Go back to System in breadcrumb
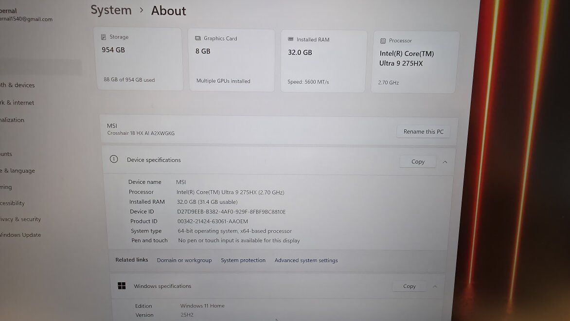The height and width of the screenshot is (321, 570). coord(111,10)
